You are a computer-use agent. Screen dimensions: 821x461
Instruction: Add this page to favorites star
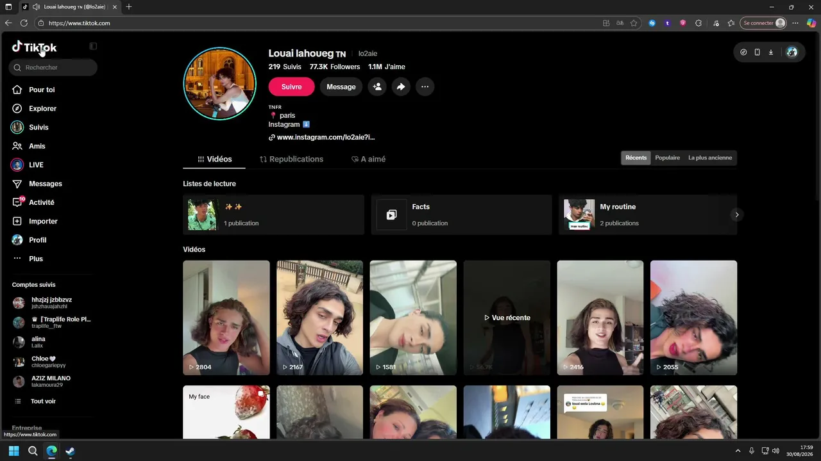(634, 23)
